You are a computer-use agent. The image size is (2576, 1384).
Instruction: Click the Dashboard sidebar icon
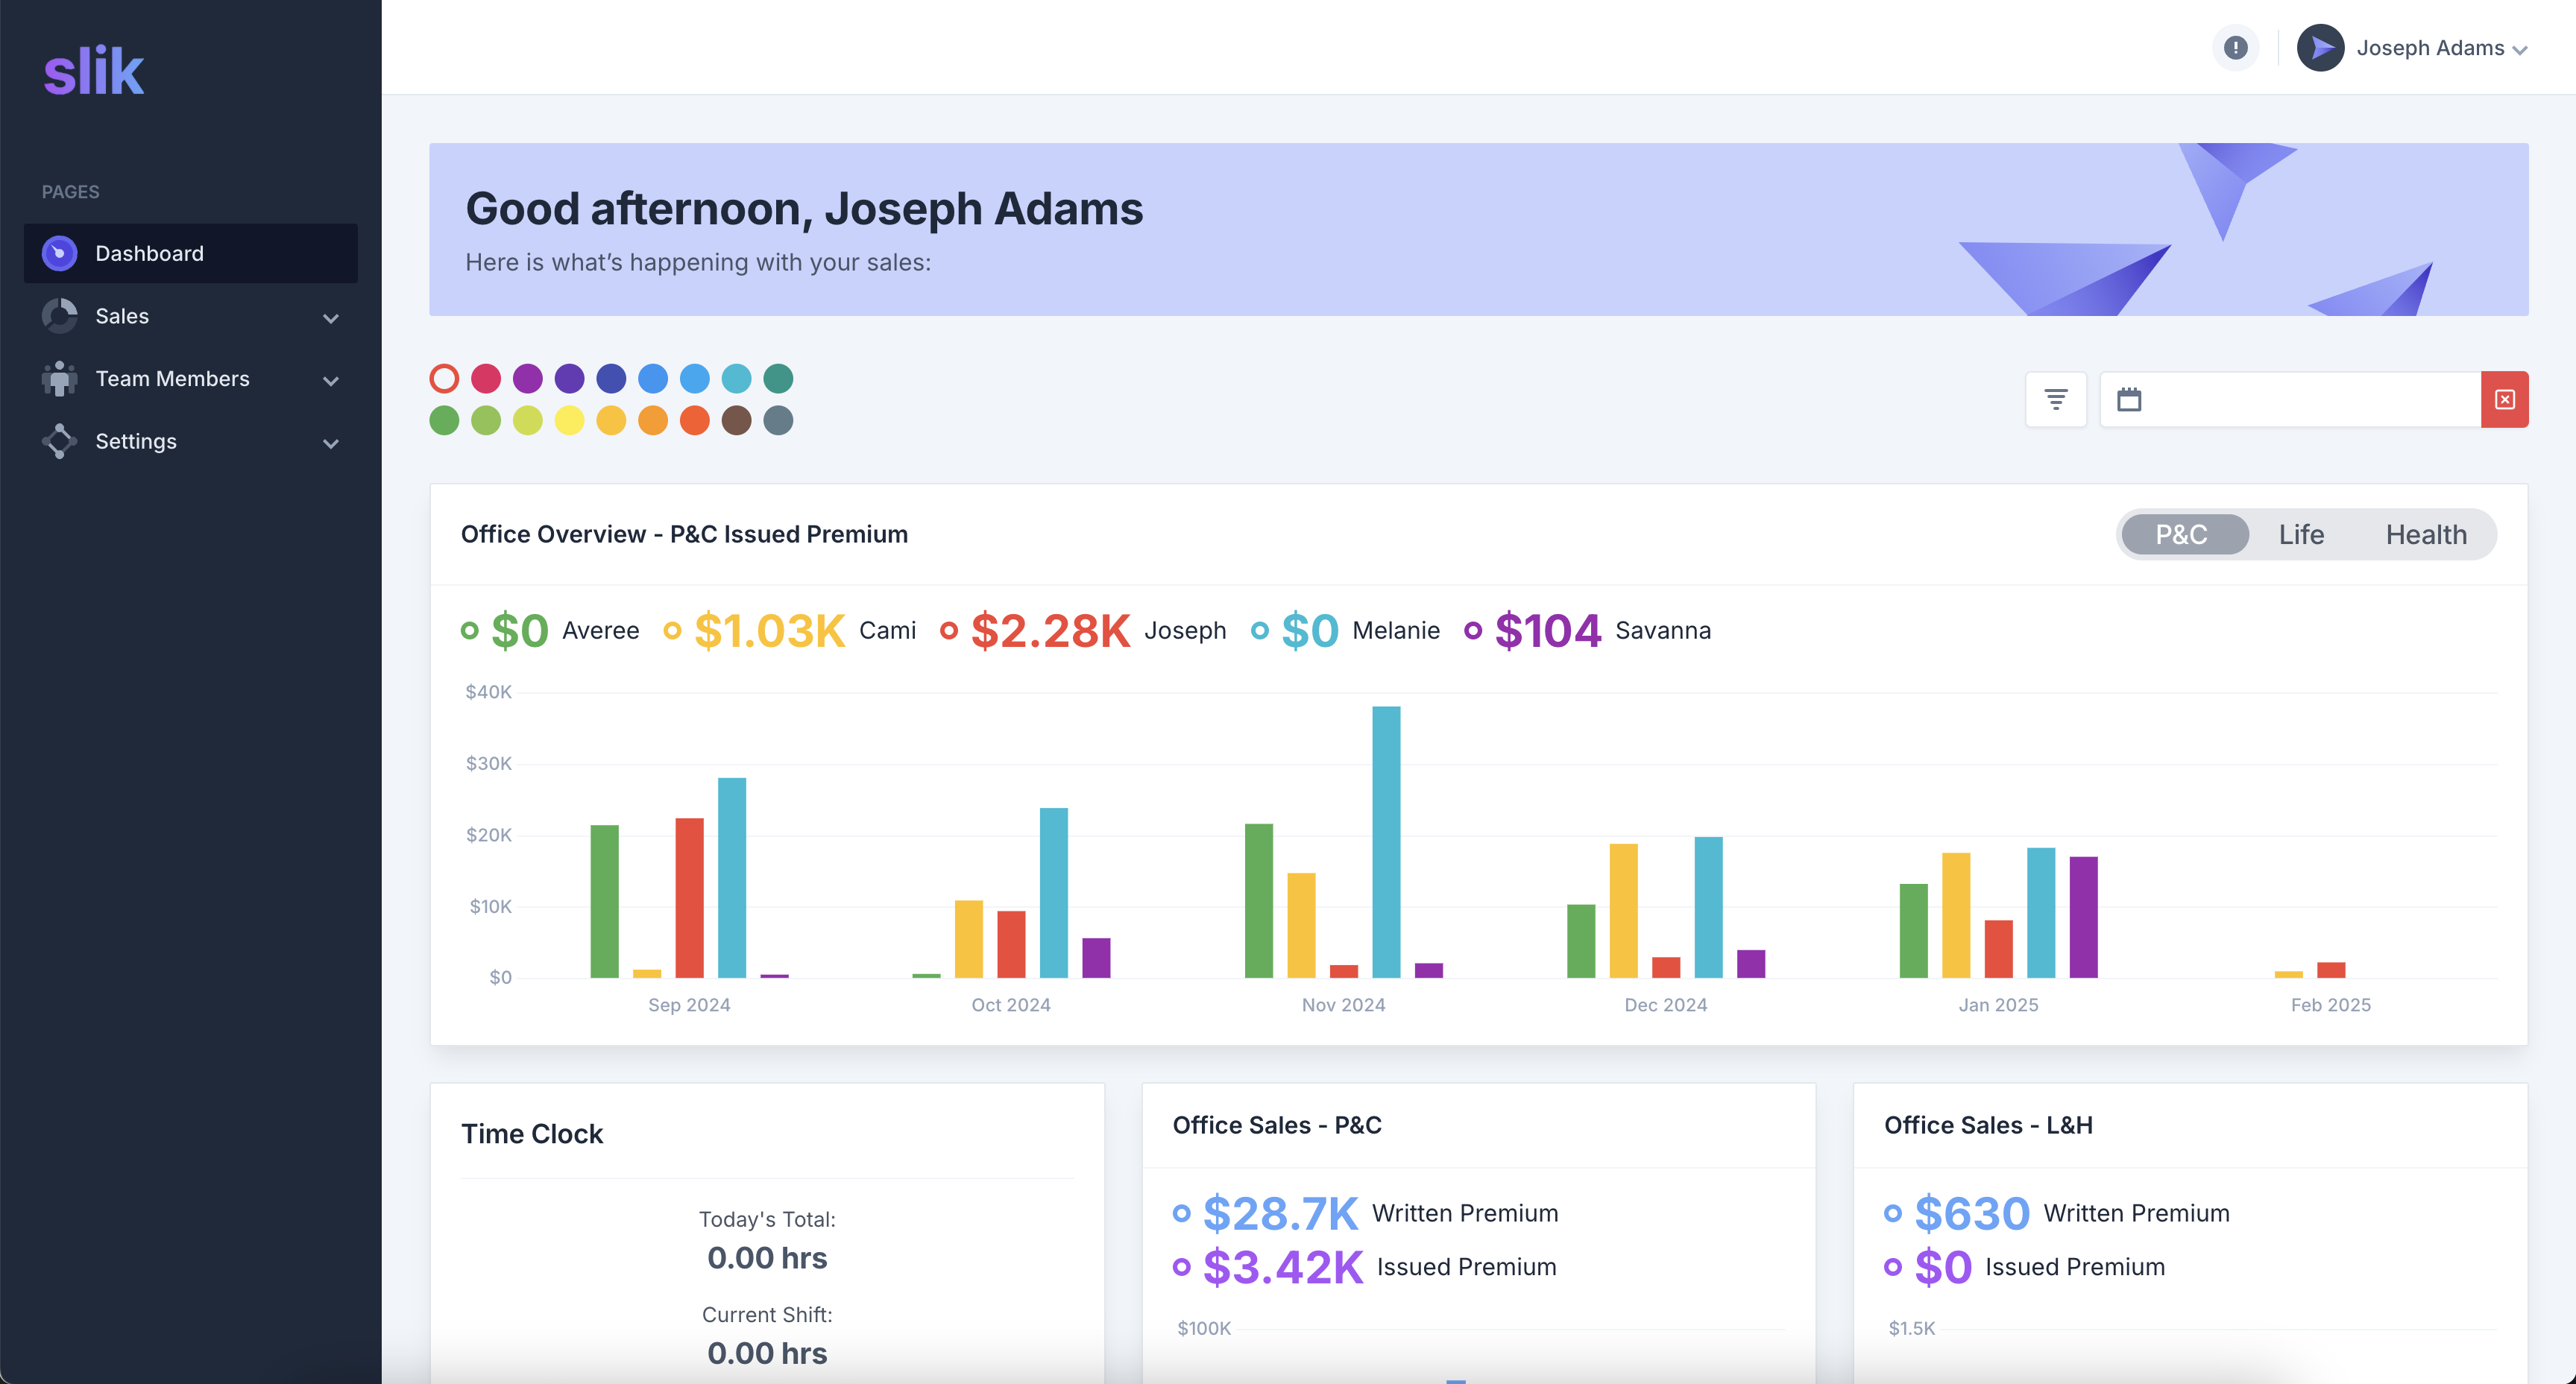59,254
